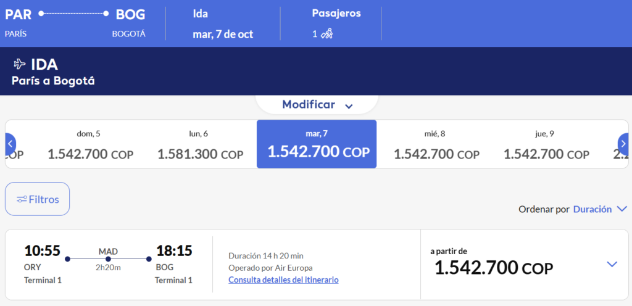Click the Modificar chevron icon
632x306 pixels.
(349, 106)
